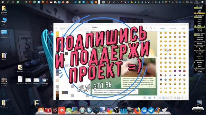Select the travel emoji category (car)
This screenshot has height=115, width=206.
(x=179, y=98)
